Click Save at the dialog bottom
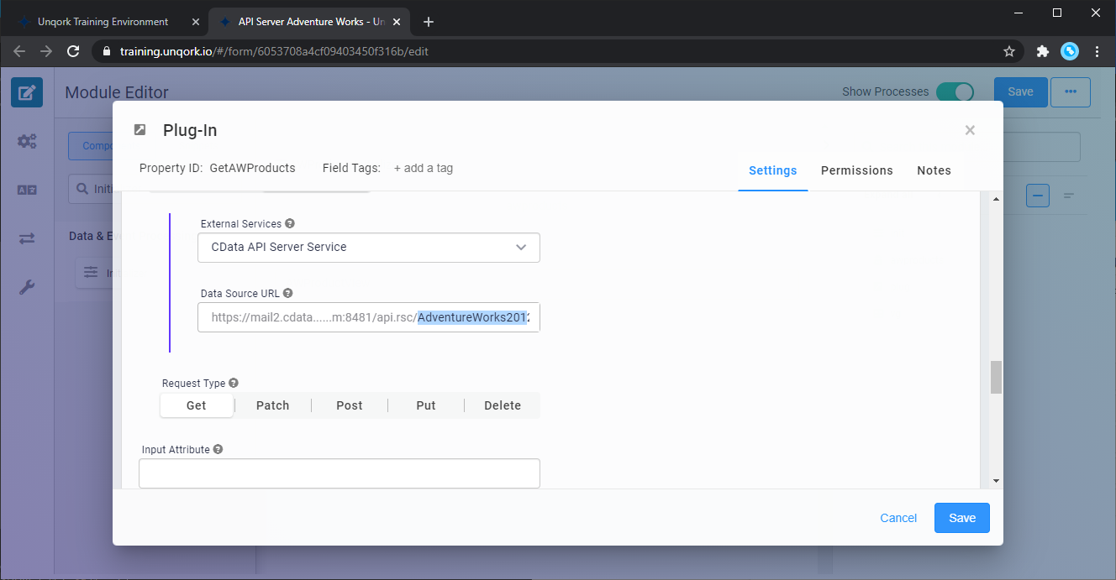Screen dimensions: 1116x580 (x=961, y=518)
